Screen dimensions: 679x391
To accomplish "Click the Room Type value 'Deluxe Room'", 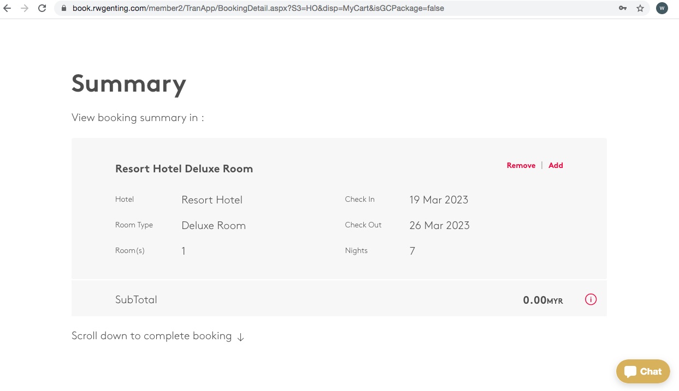I will pos(214,225).
